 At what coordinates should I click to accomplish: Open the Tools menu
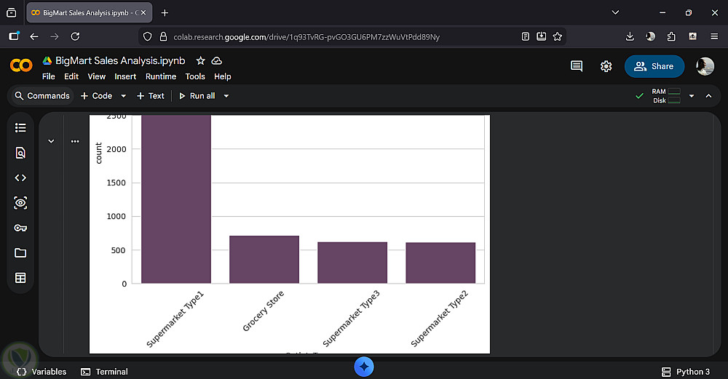(x=195, y=76)
